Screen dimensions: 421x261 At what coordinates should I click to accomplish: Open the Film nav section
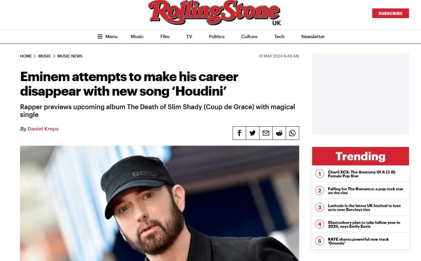pos(165,36)
